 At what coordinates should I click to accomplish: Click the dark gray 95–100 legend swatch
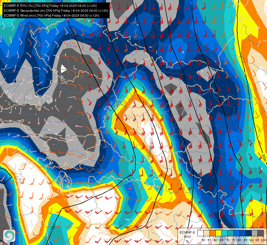point(260,233)
